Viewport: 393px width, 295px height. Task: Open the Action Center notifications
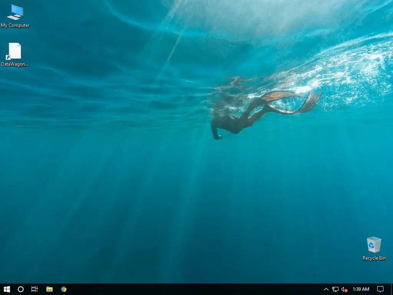tap(380, 289)
